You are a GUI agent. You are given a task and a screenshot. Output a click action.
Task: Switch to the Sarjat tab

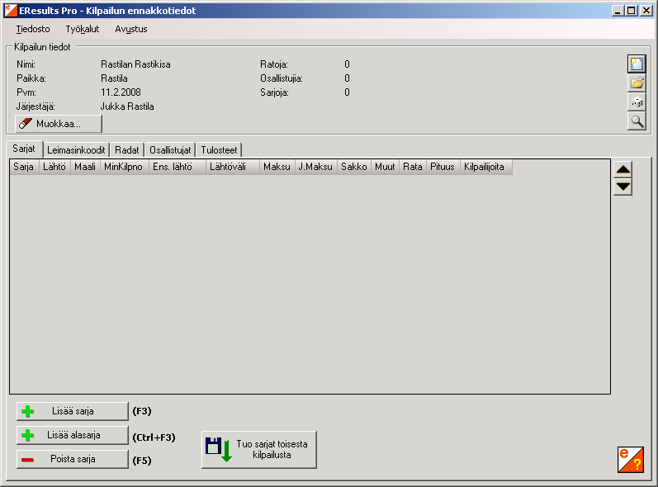tap(24, 149)
